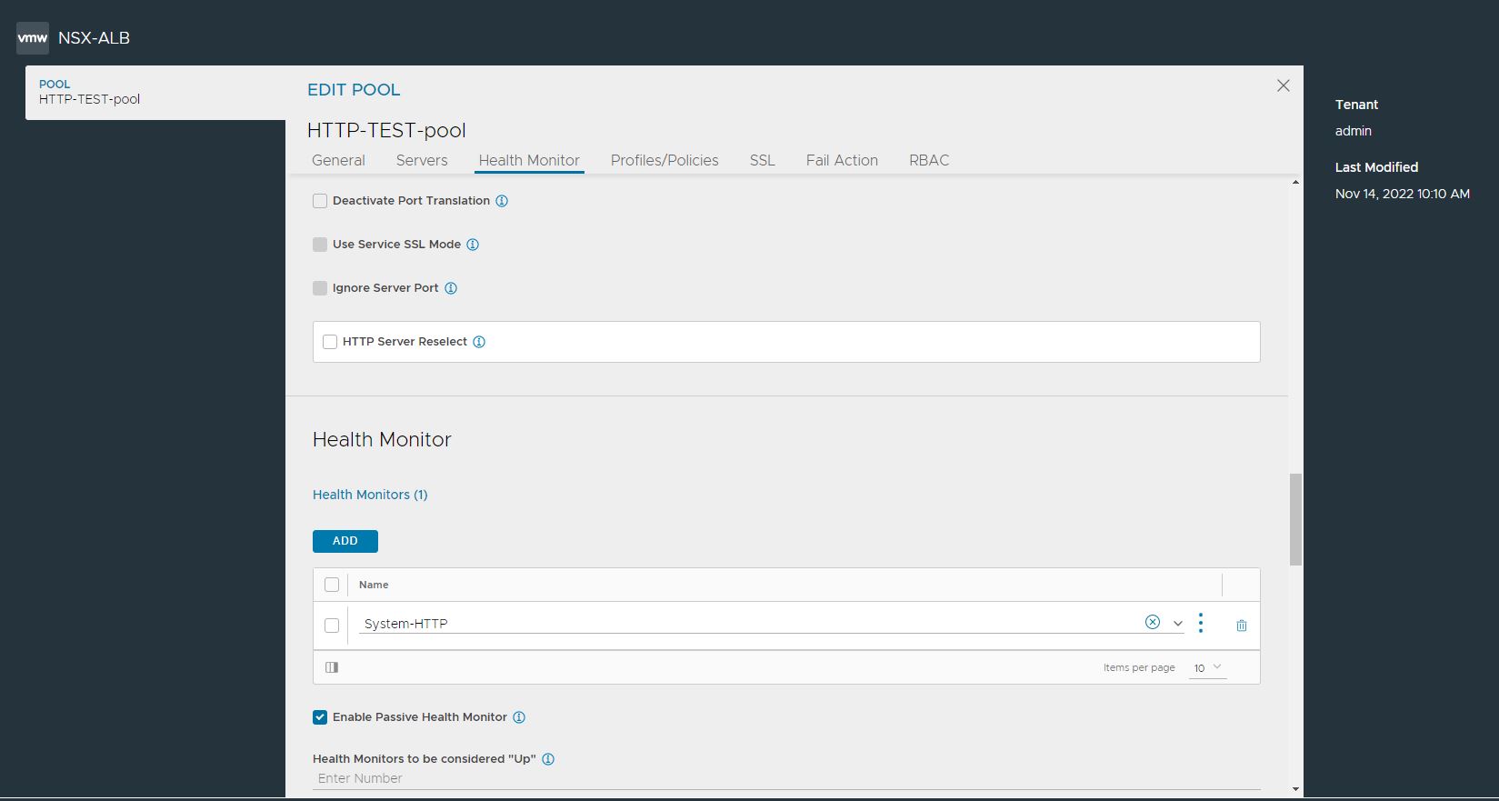Click the dialog vertical scrollbar thumb
The height and width of the screenshot is (801, 1499).
click(1295, 519)
